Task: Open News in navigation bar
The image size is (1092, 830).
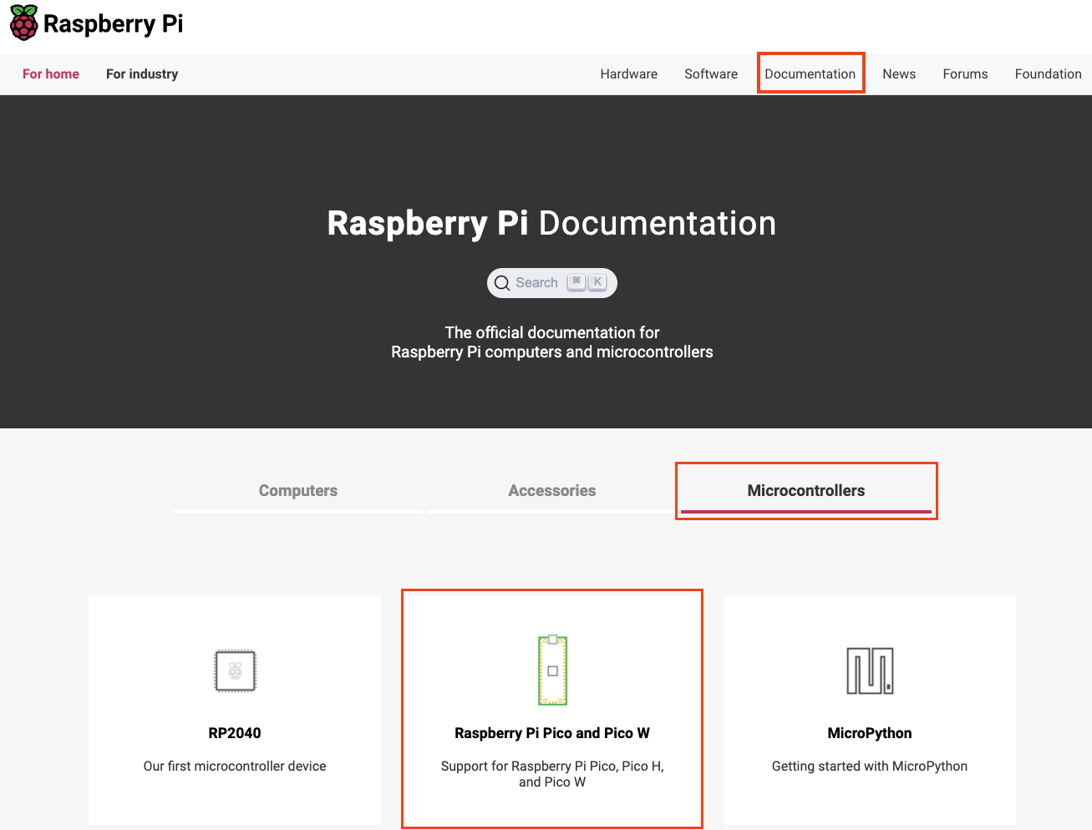Action: point(899,73)
